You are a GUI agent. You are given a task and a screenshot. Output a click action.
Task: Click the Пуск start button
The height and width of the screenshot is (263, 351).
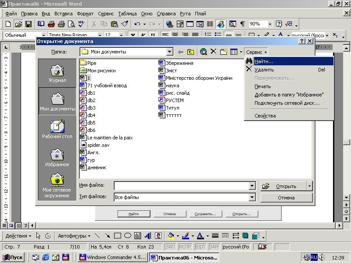coord(13,257)
